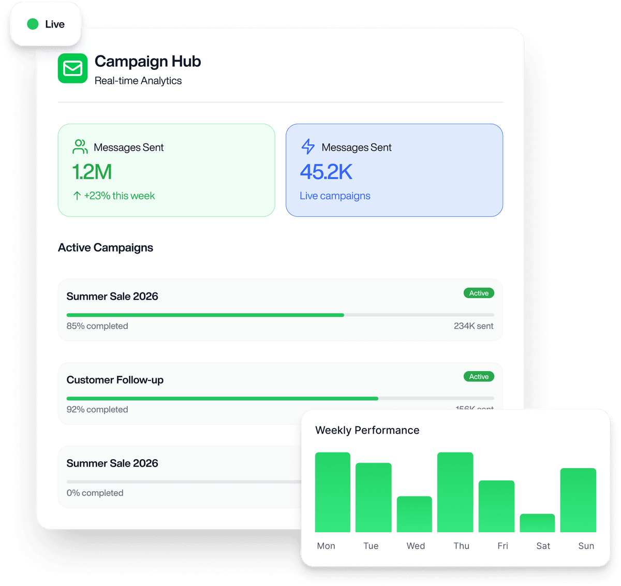The width and height of the screenshot is (621, 586).
Task: Select the Saturday bar in Weekly Performance
Action: (x=537, y=524)
